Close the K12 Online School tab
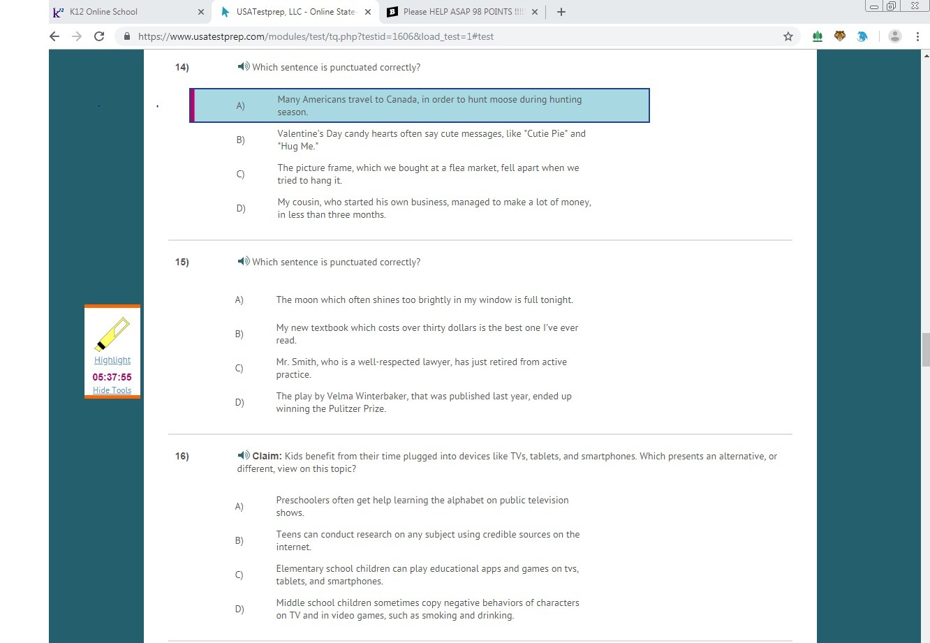 click(201, 12)
